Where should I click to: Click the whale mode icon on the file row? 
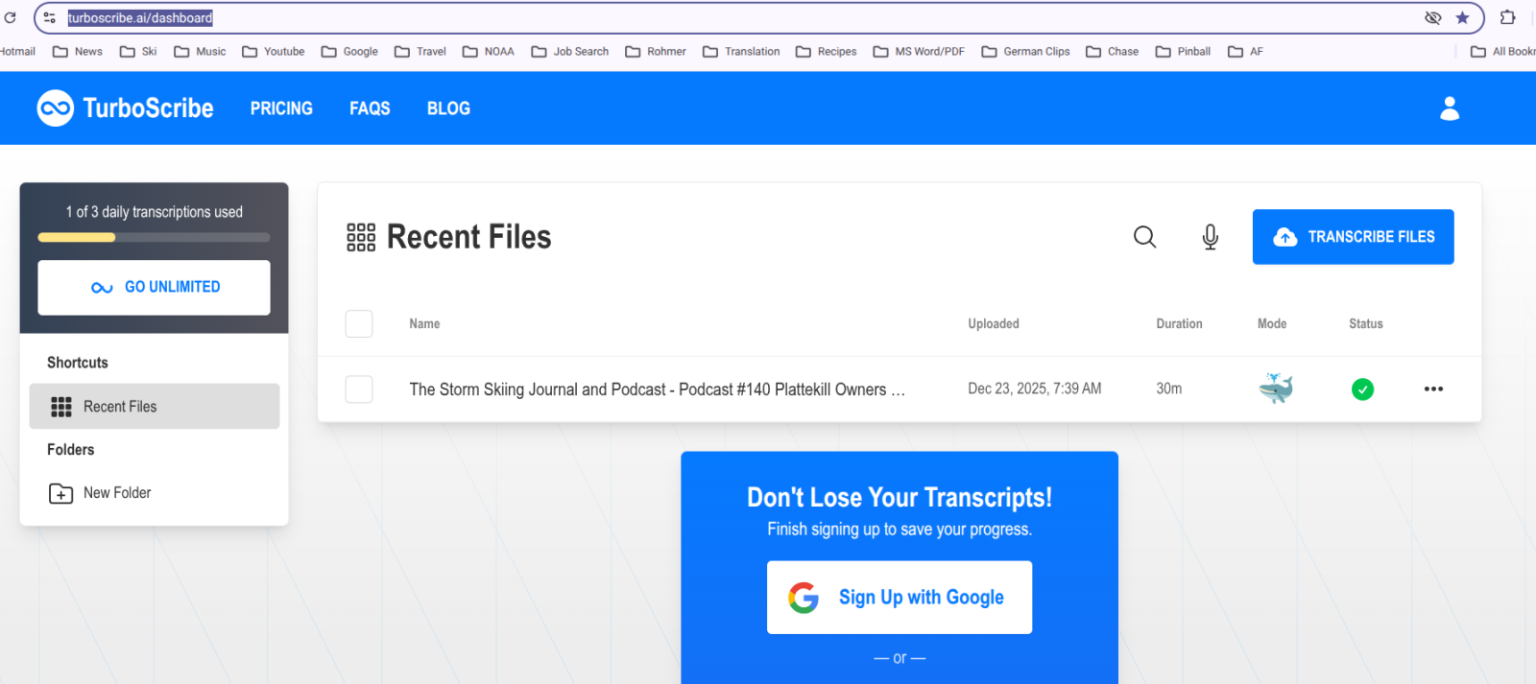1276,389
